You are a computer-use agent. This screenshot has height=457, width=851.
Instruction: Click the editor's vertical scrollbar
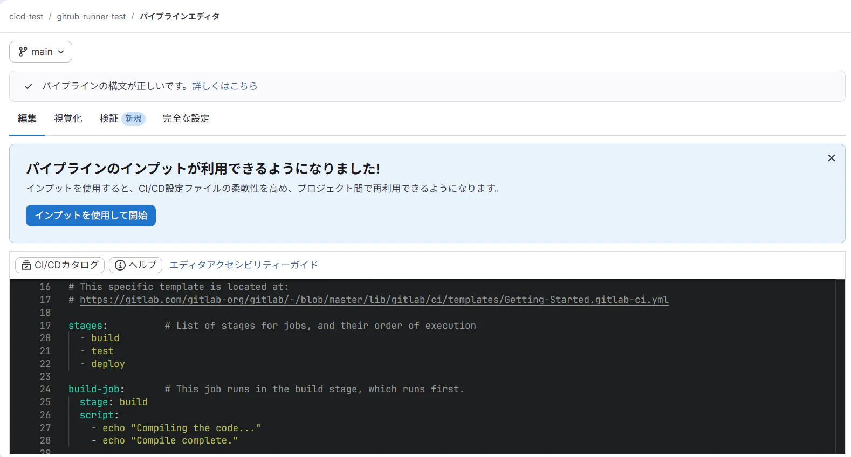coord(840,366)
